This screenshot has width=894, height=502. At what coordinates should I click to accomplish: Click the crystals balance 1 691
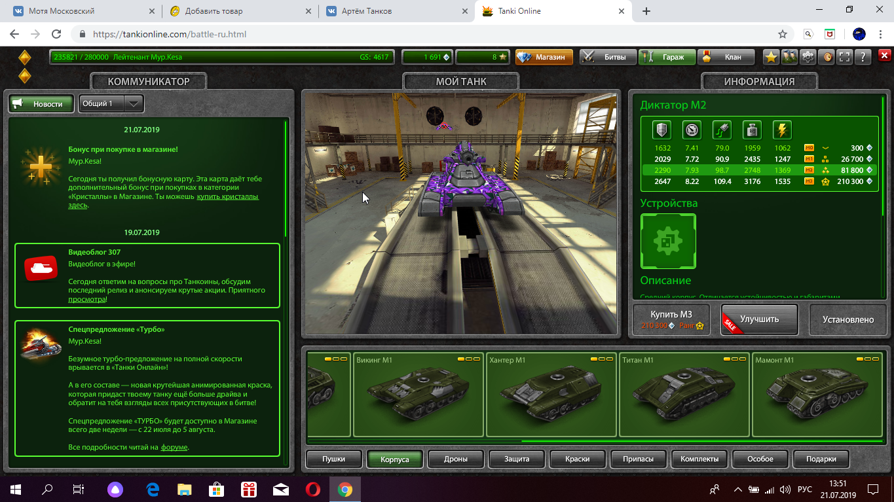428,57
